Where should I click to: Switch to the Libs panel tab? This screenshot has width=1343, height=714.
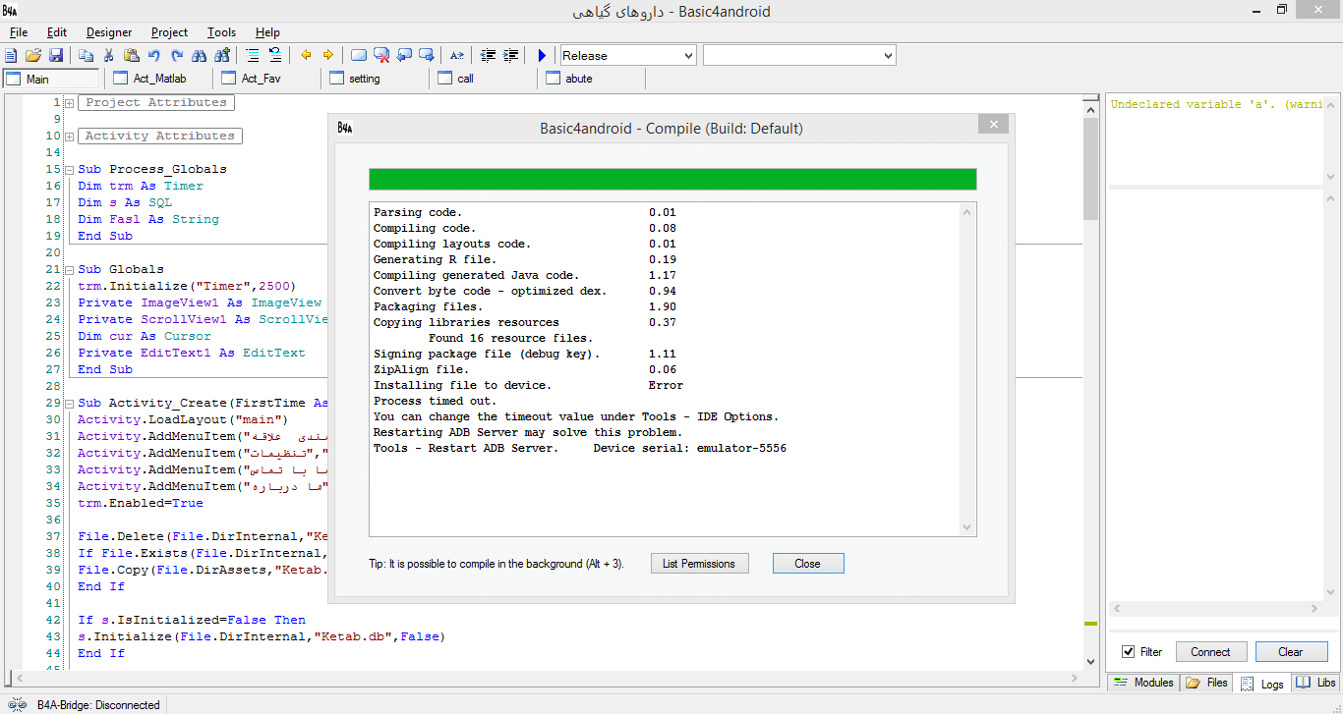pyautogui.click(x=1316, y=683)
